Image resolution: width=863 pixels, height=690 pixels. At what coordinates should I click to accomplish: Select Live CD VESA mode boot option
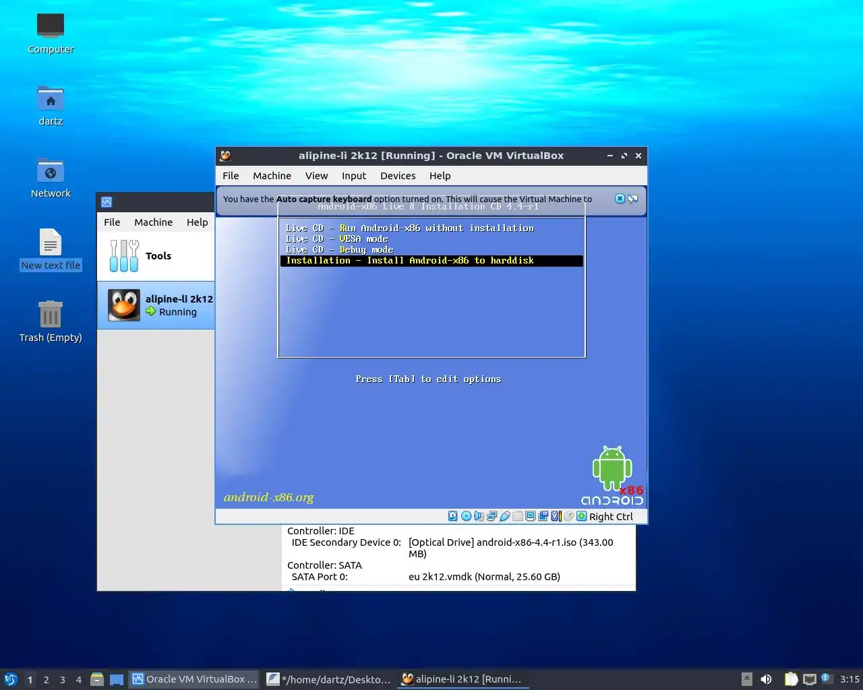click(x=431, y=239)
